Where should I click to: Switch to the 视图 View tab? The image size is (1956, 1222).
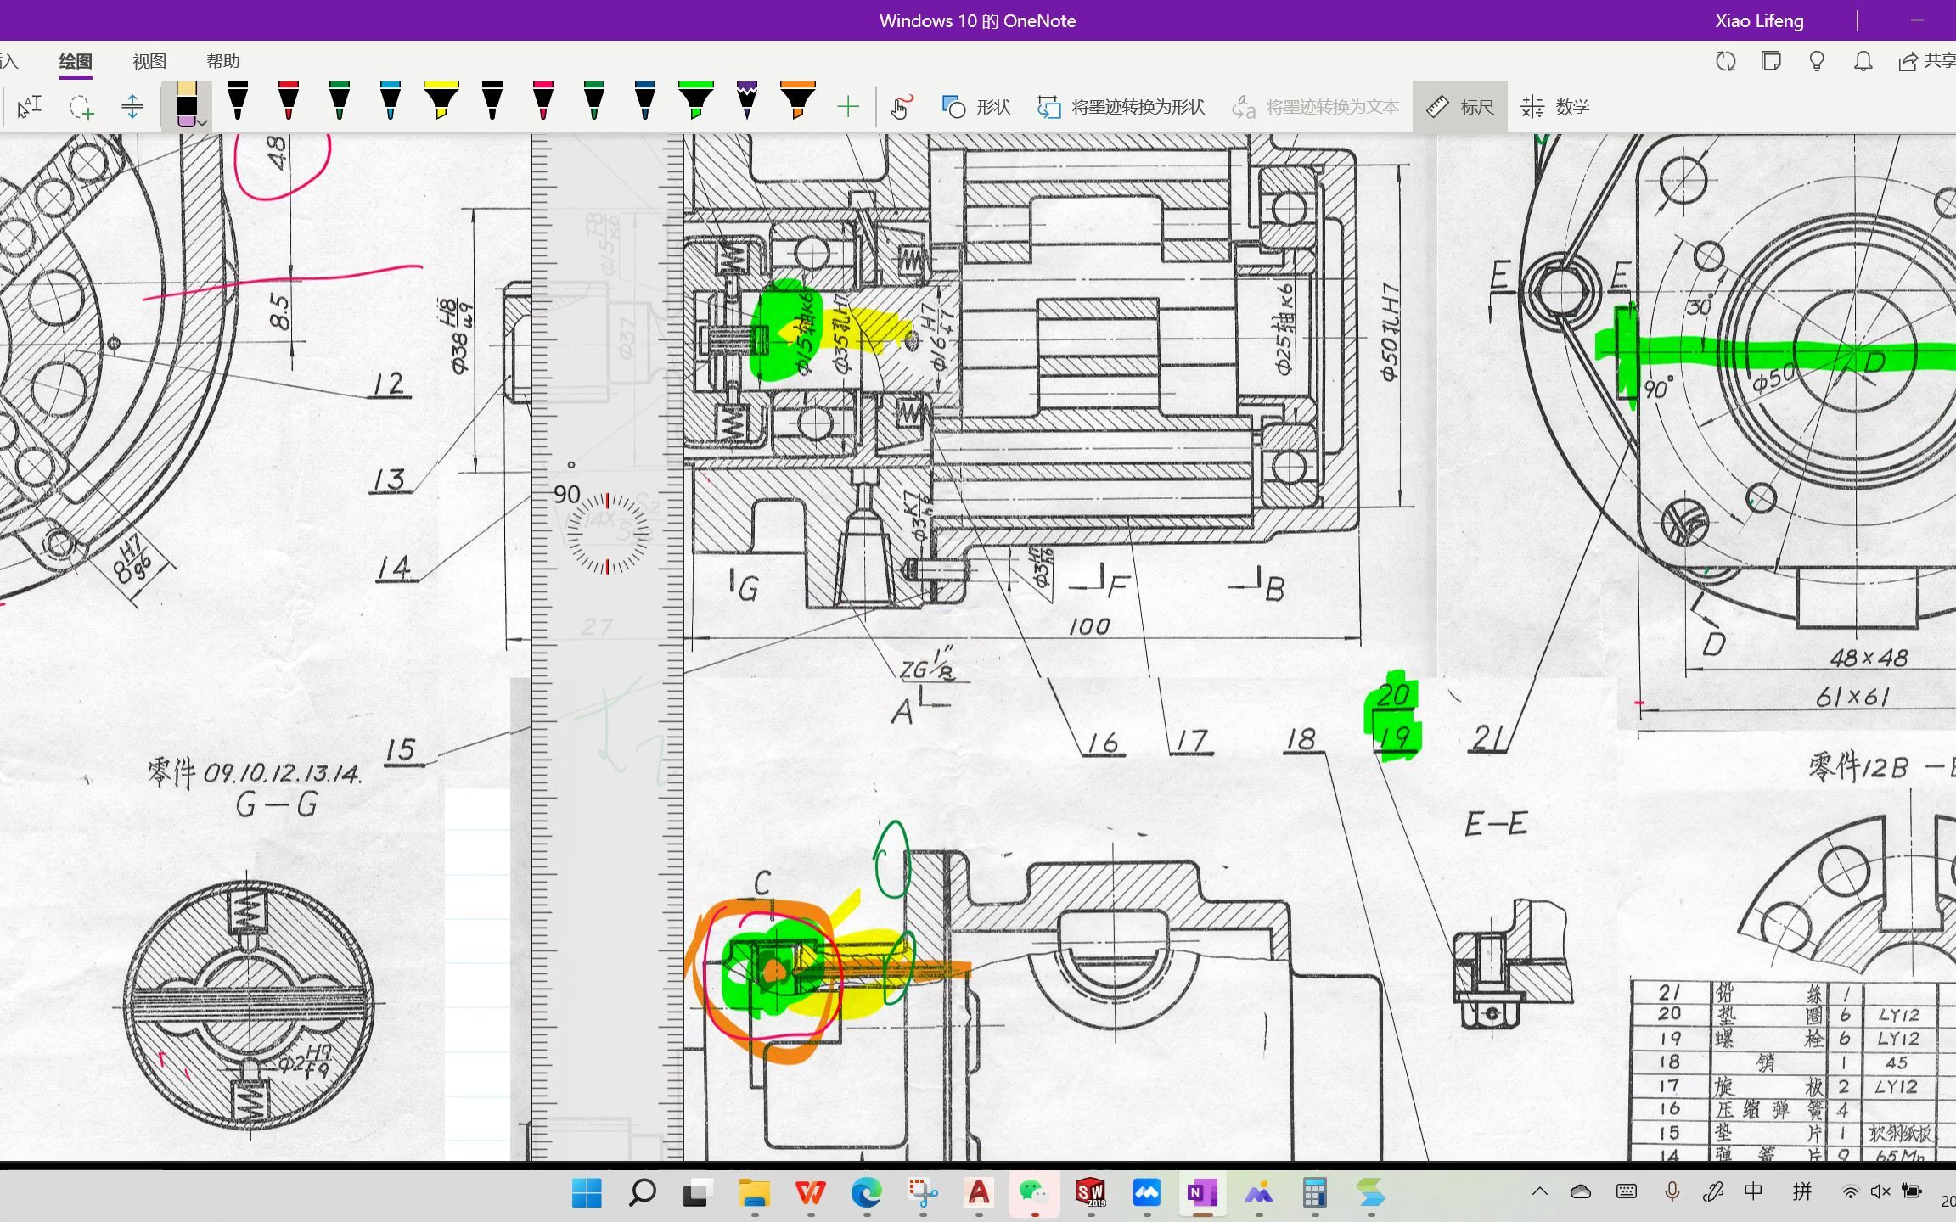[x=149, y=61]
